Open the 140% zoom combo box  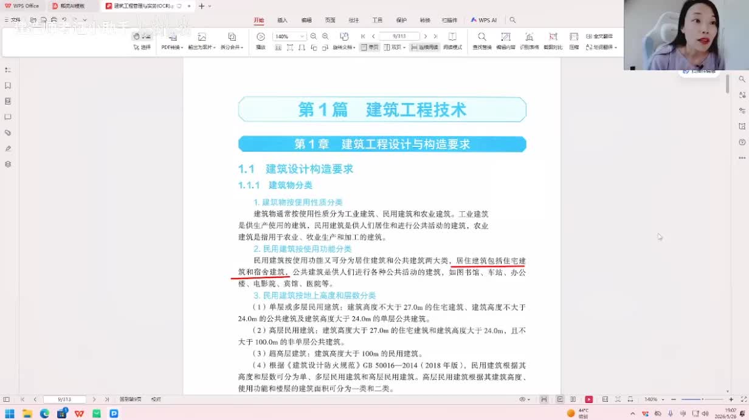pos(289,36)
